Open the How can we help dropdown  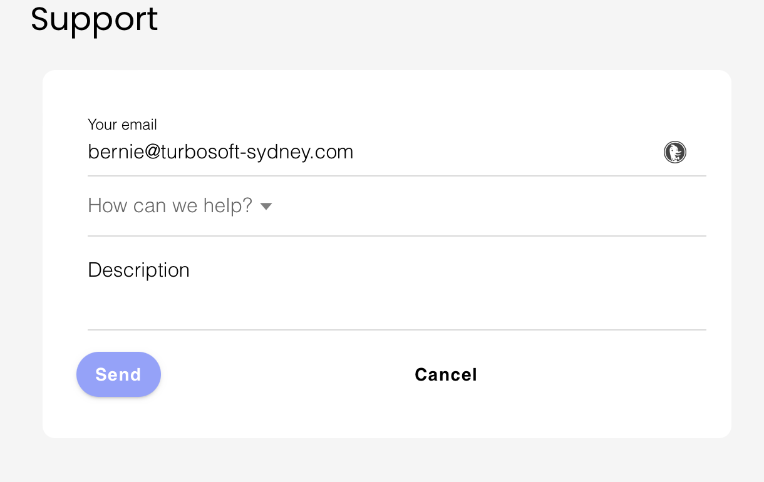coord(180,206)
